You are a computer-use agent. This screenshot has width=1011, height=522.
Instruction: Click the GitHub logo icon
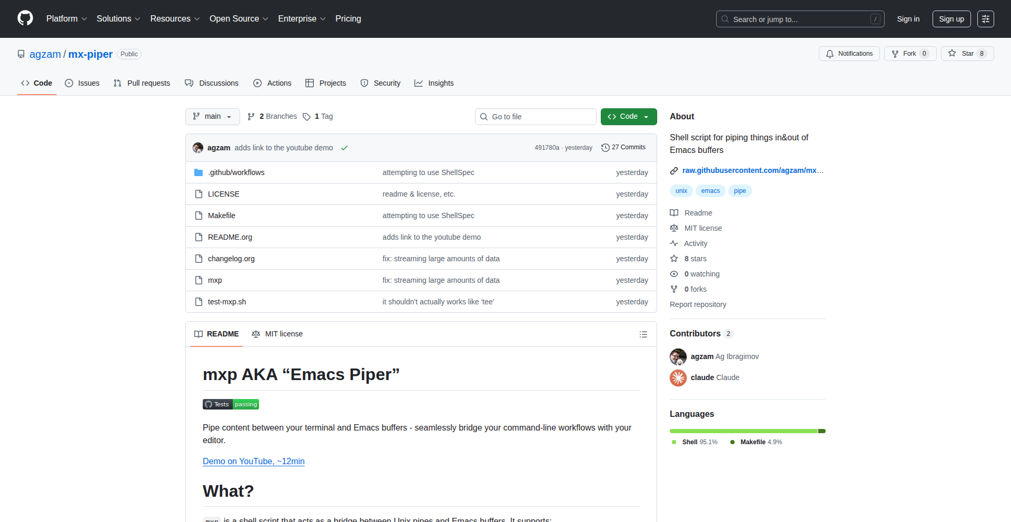(25, 18)
